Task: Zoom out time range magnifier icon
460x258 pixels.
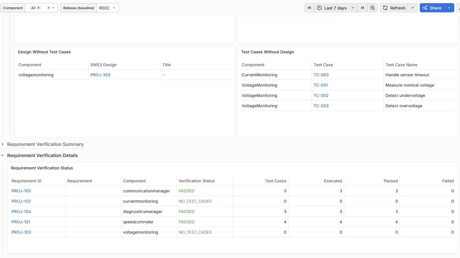Action: coord(373,8)
